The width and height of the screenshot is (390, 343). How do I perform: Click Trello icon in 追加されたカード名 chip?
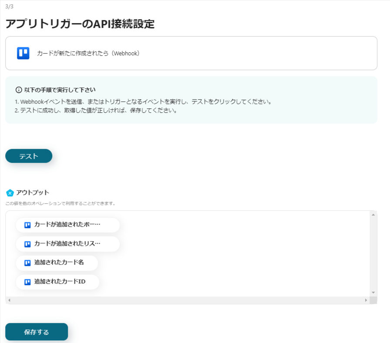tap(27, 263)
